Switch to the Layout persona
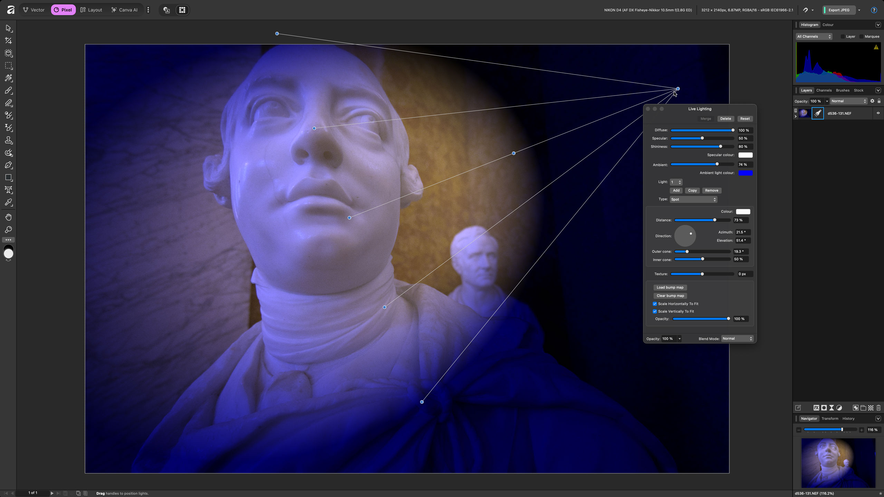Image resolution: width=884 pixels, height=497 pixels. pos(91,10)
